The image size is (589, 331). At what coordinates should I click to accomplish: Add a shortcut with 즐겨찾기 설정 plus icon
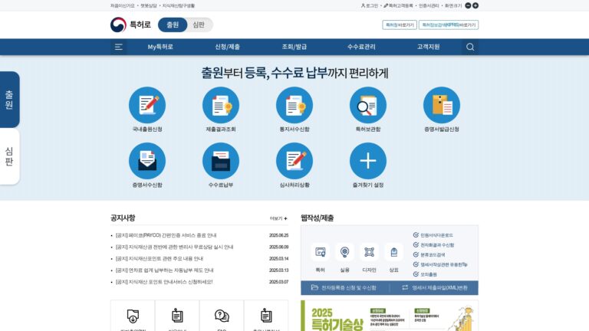(368, 161)
